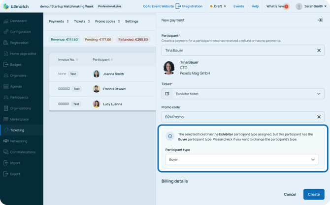Switch to the Promo codes tab
Image resolution: width=330 pixels, height=205 pixels.
click(107, 22)
